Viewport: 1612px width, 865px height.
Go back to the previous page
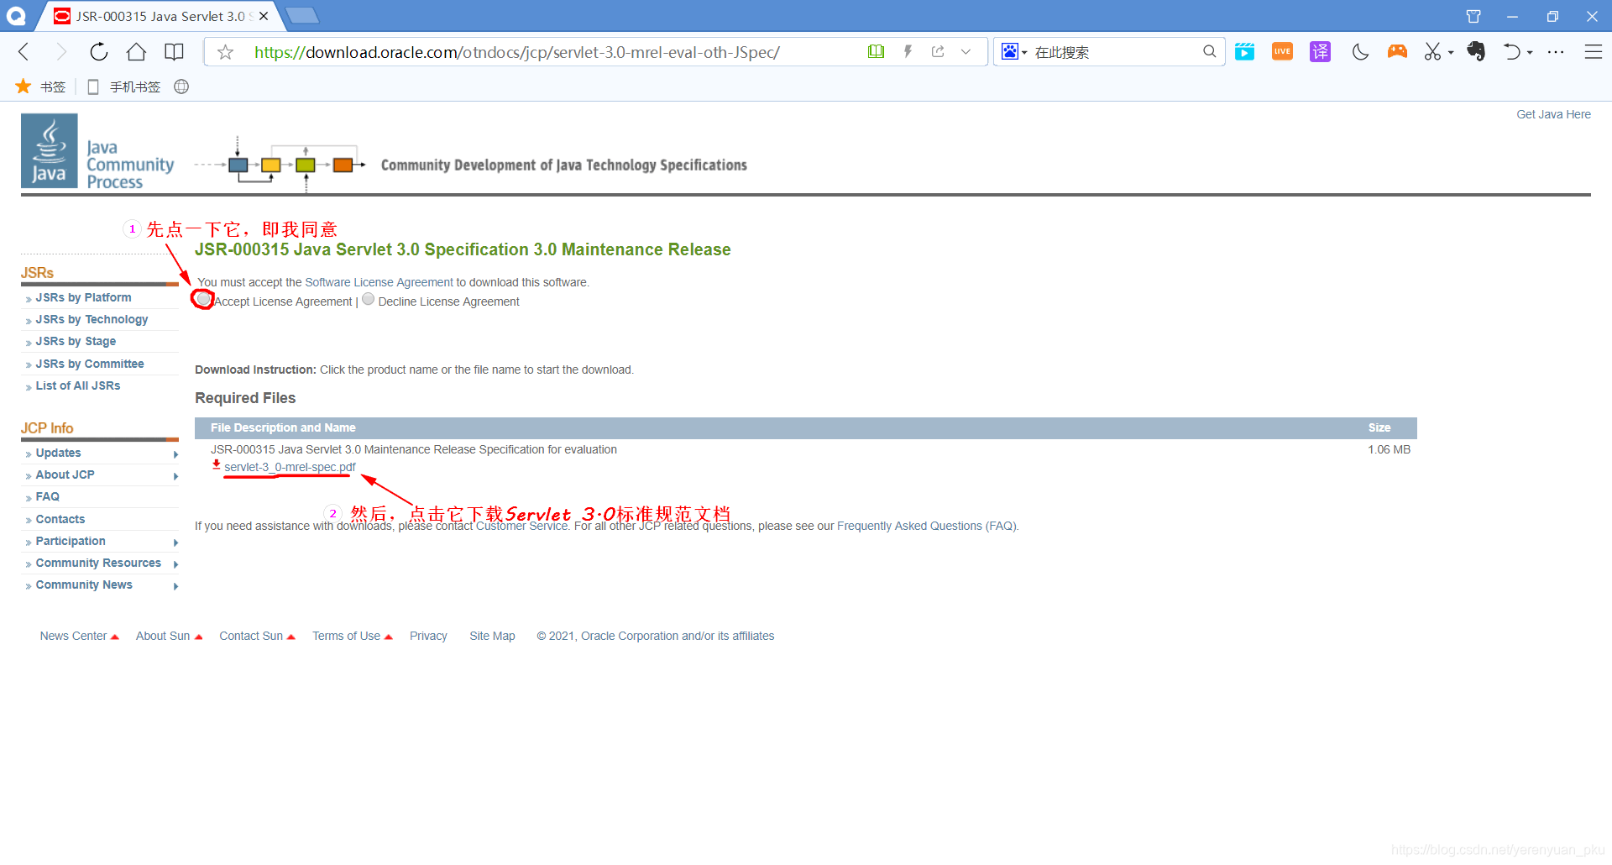(24, 52)
